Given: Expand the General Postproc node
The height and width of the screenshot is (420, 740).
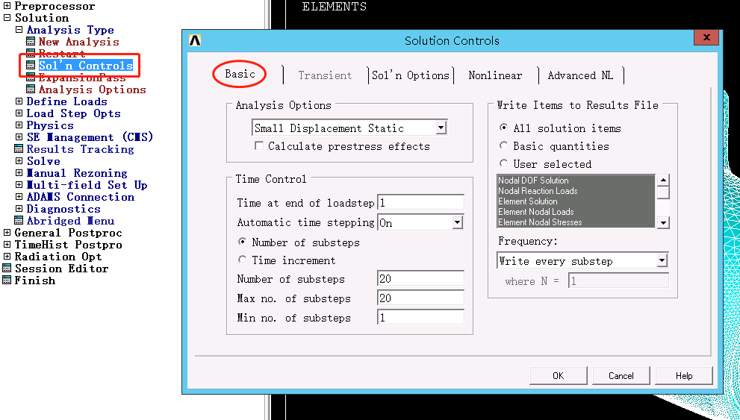Looking at the screenshot, I should pos(7,233).
